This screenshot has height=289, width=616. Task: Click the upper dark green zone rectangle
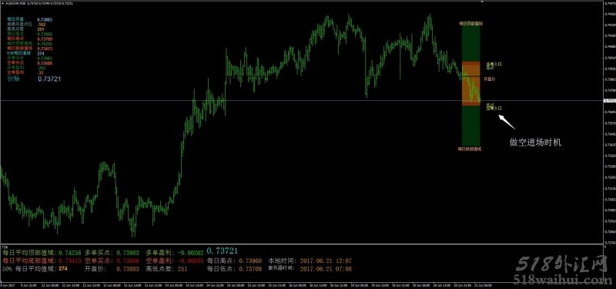coord(470,44)
